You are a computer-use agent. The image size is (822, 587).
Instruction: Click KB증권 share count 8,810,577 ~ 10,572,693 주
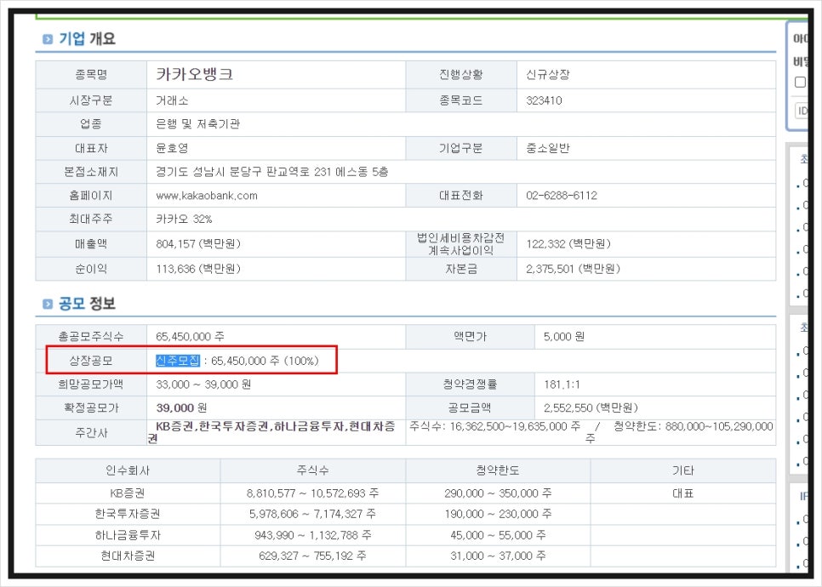(313, 493)
